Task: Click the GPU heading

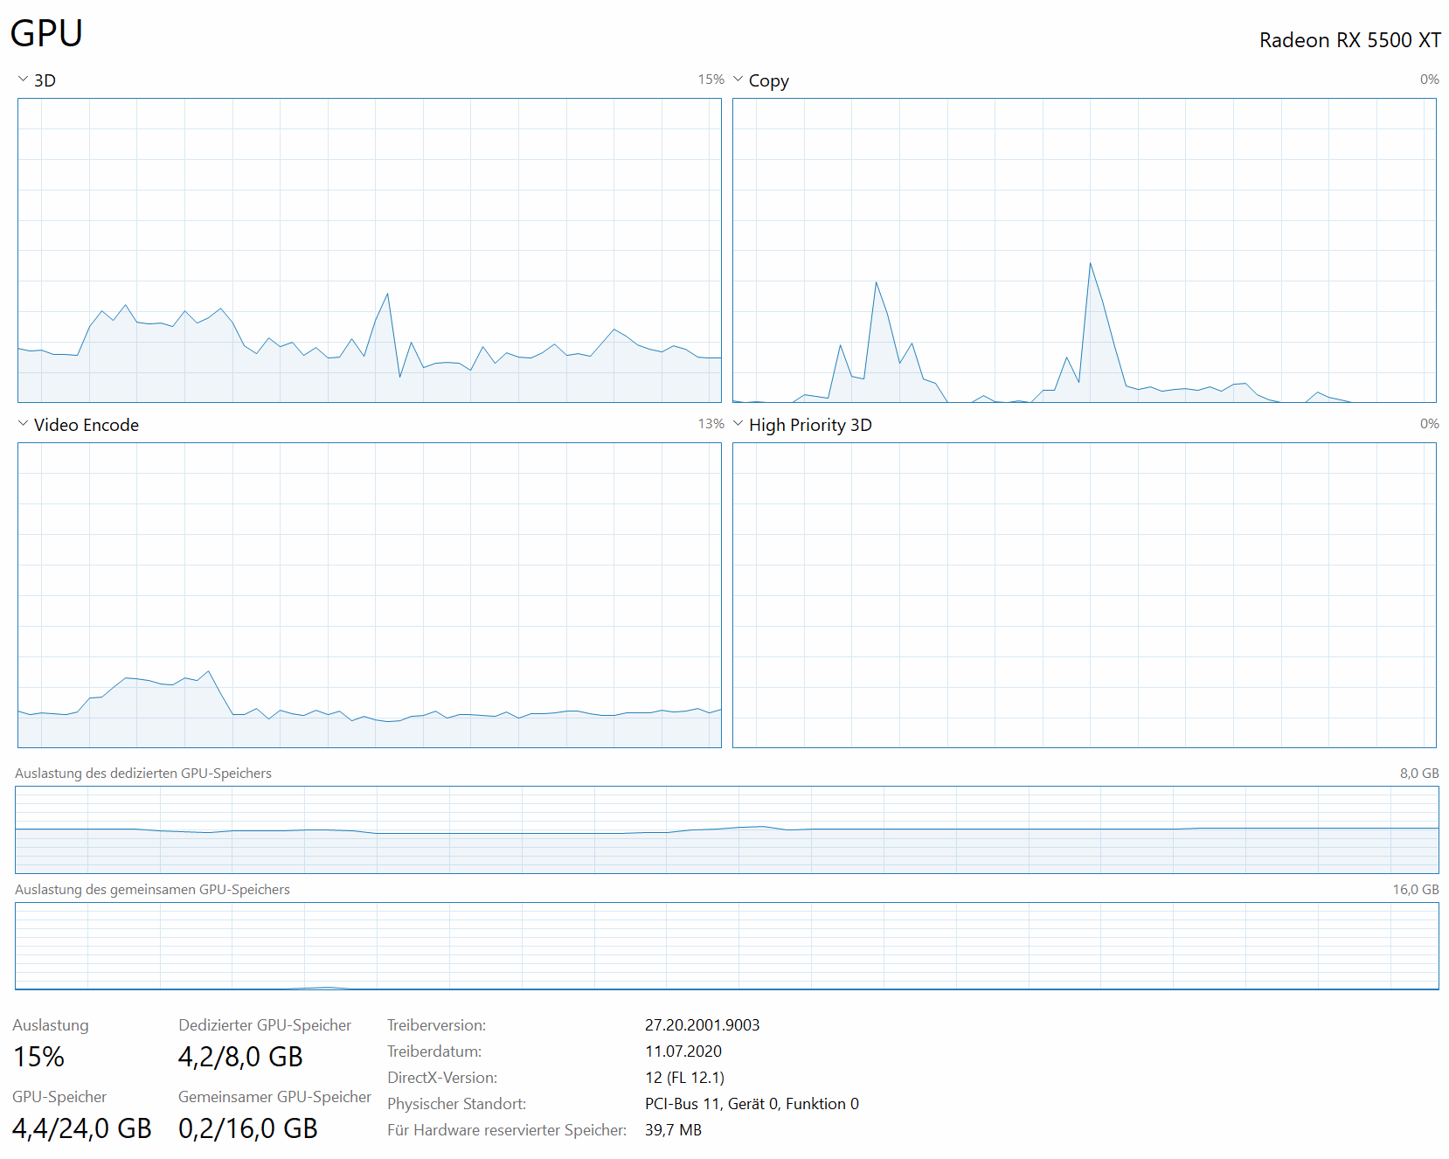Action: click(46, 34)
